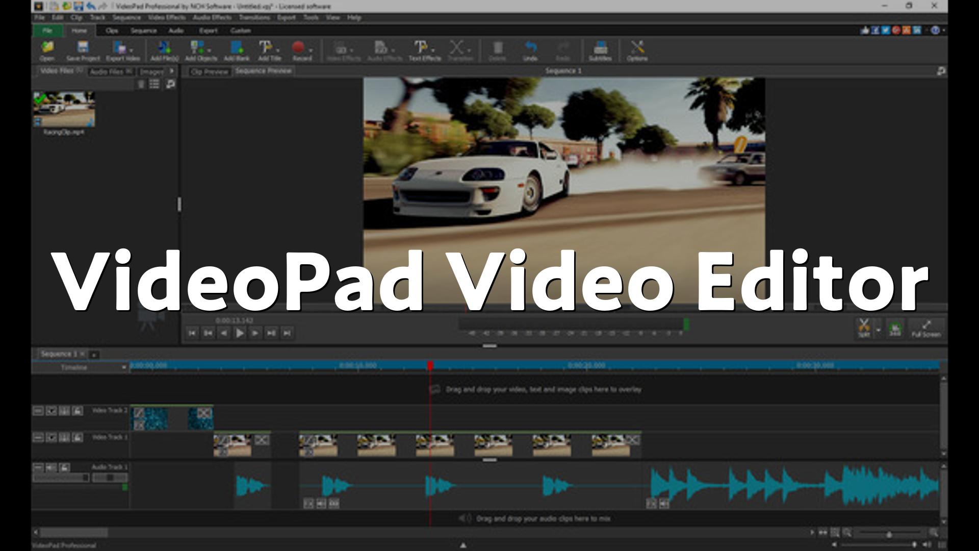Adjust the timeline zoom slider
The image size is (979, 551).
pyautogui.click(x=889, y=534)
